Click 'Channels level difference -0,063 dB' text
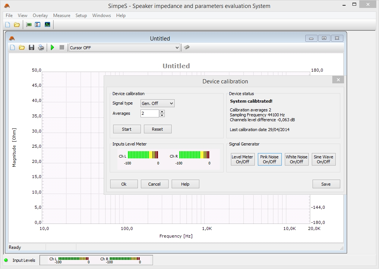 (262, 120)
